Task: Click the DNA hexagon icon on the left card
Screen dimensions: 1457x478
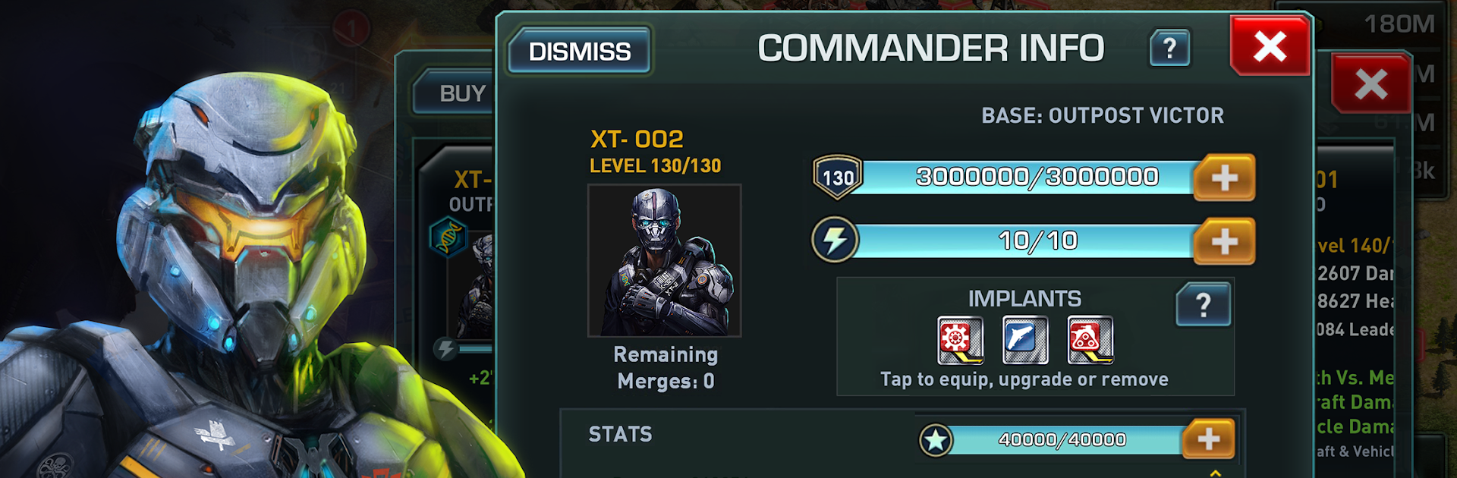Action: tap(447, 236)
